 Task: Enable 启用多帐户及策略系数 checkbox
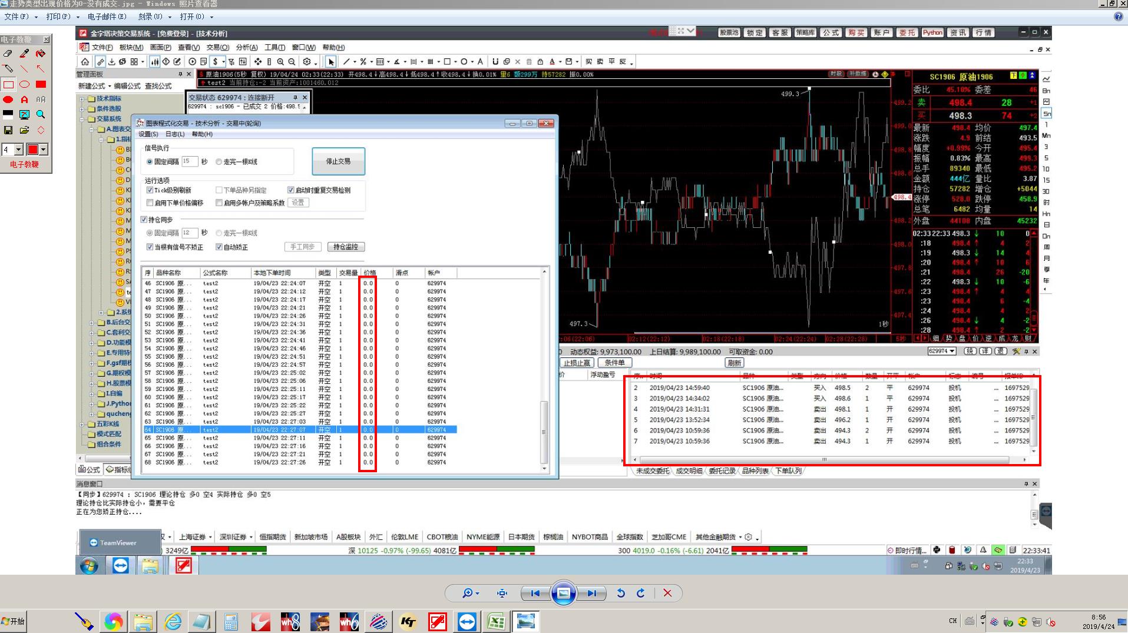(x=219, y=203)
